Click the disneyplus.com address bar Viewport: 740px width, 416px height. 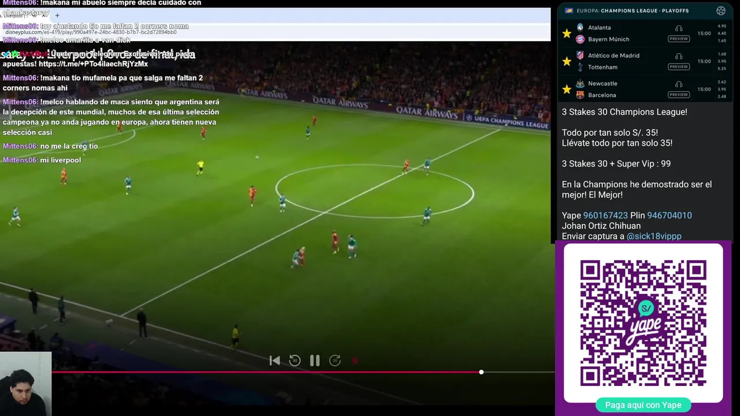click(x=91, y=32)
